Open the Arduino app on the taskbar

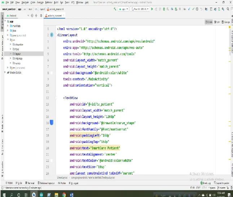coord(41,194)
